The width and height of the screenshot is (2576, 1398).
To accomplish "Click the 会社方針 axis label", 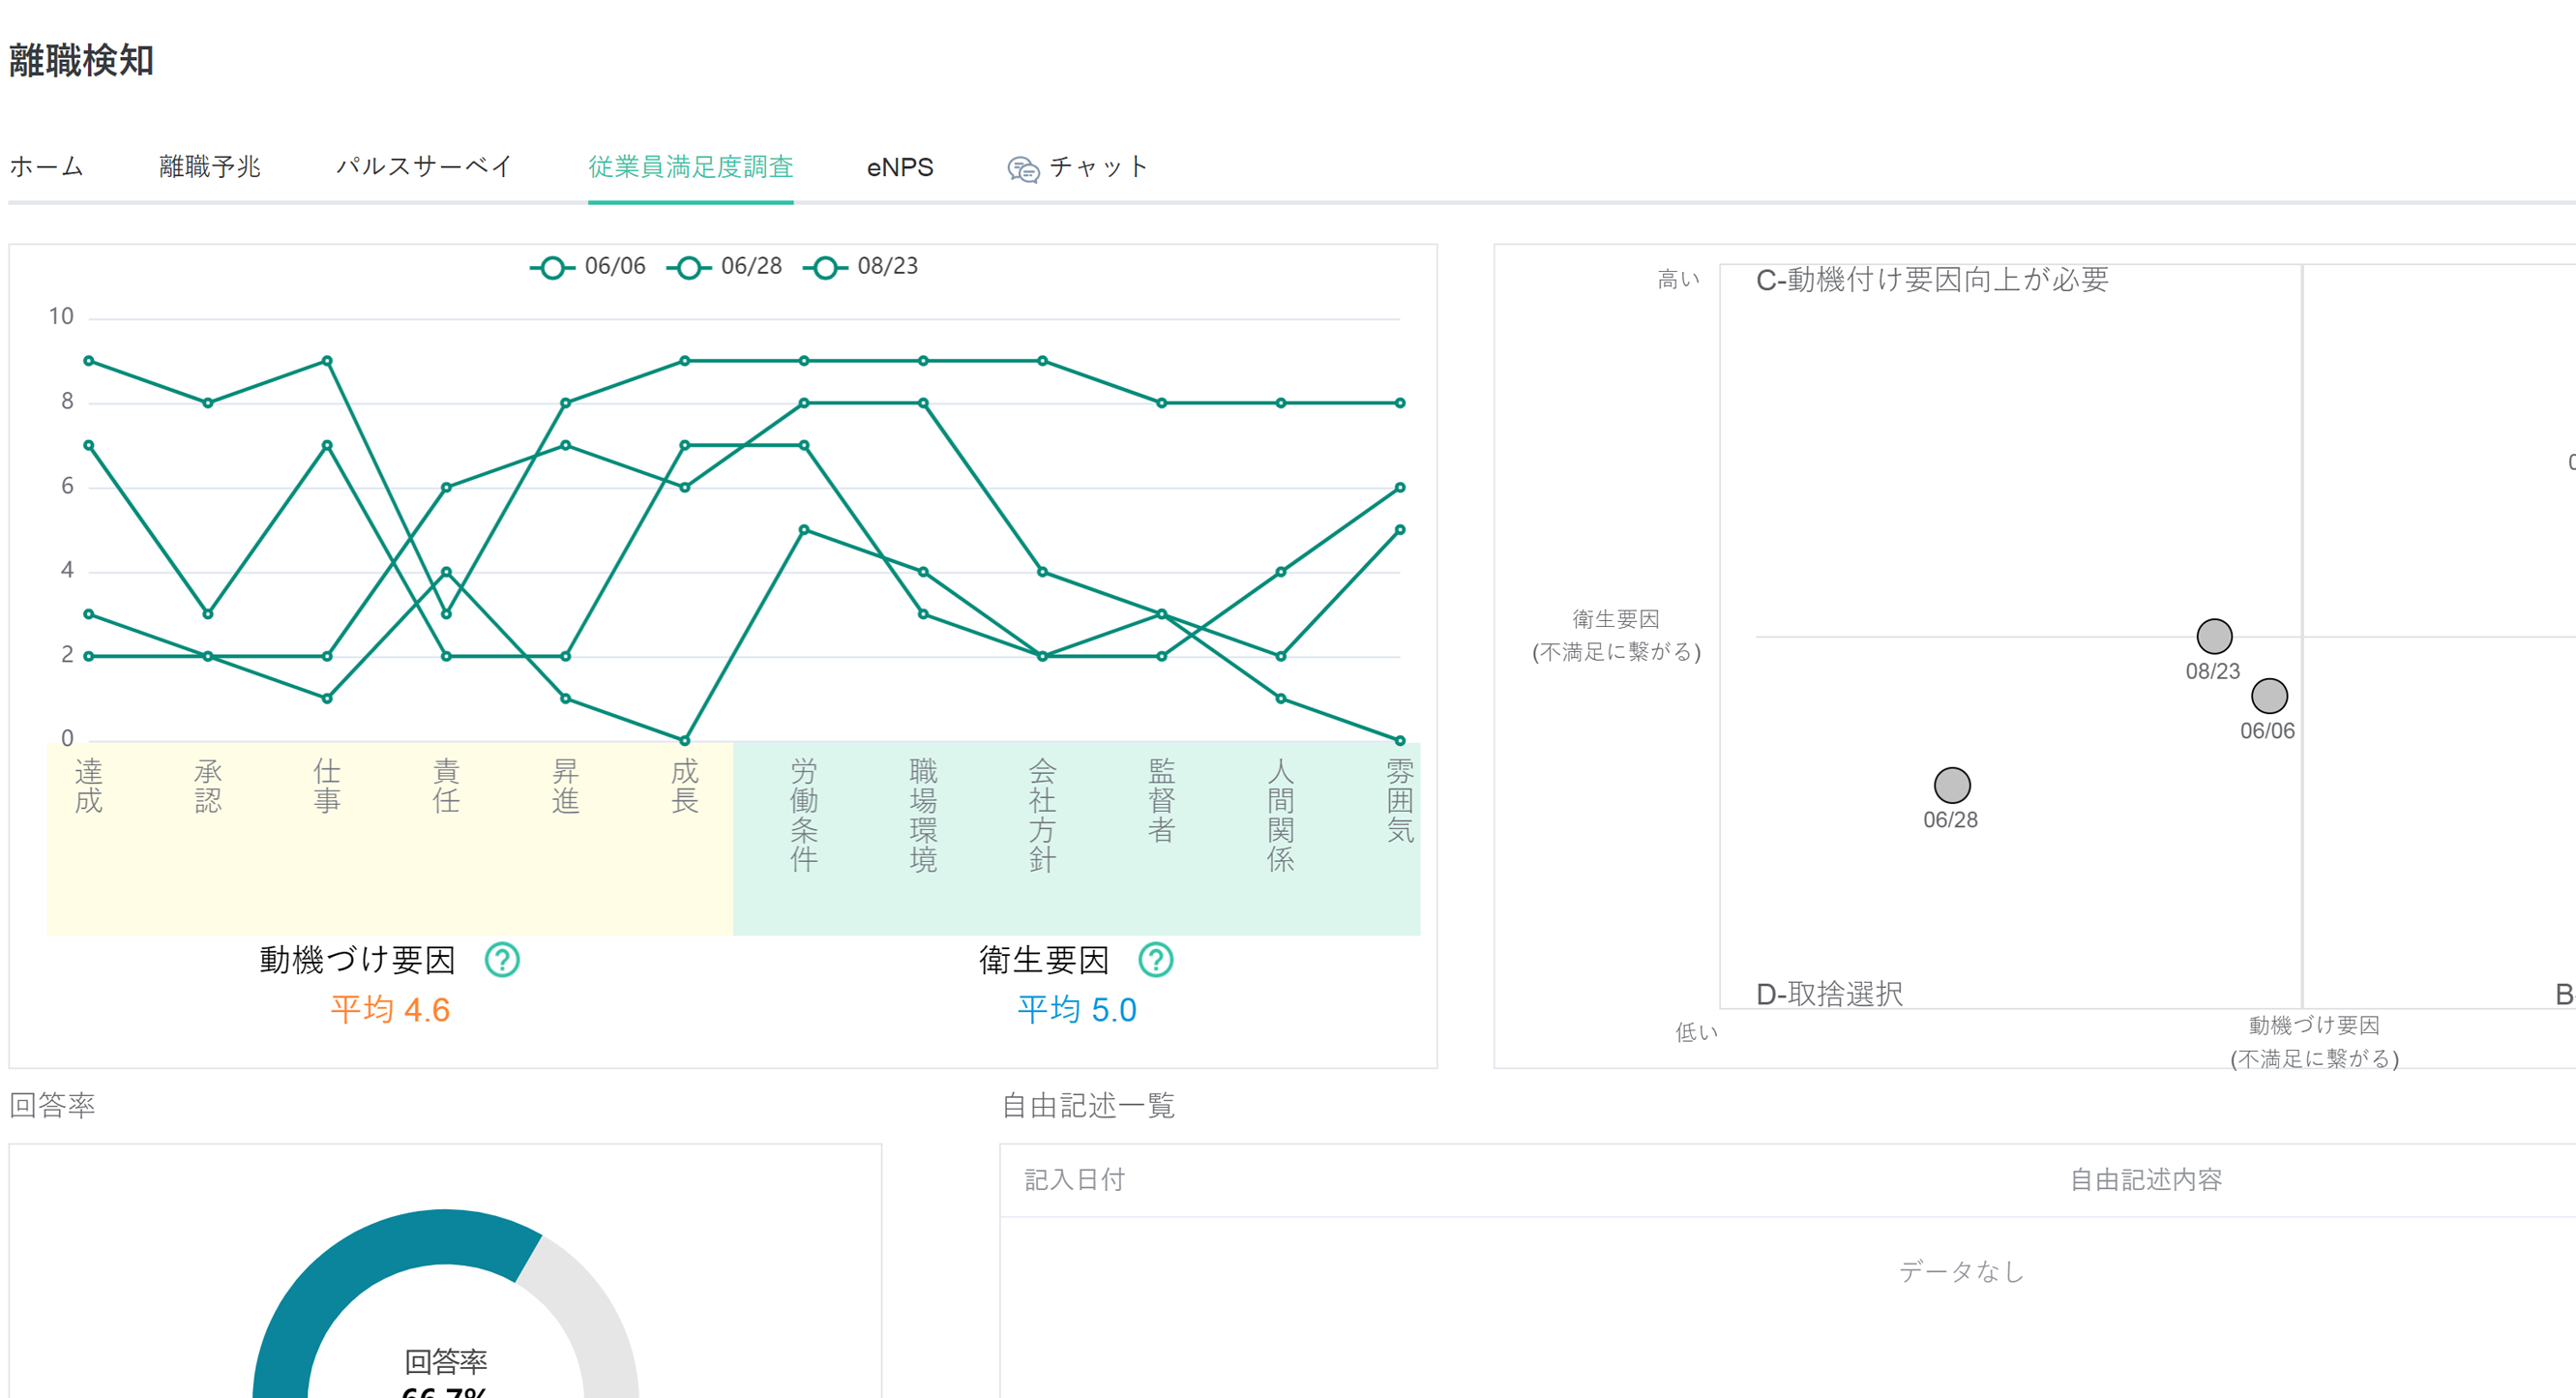I will 1042,815.
